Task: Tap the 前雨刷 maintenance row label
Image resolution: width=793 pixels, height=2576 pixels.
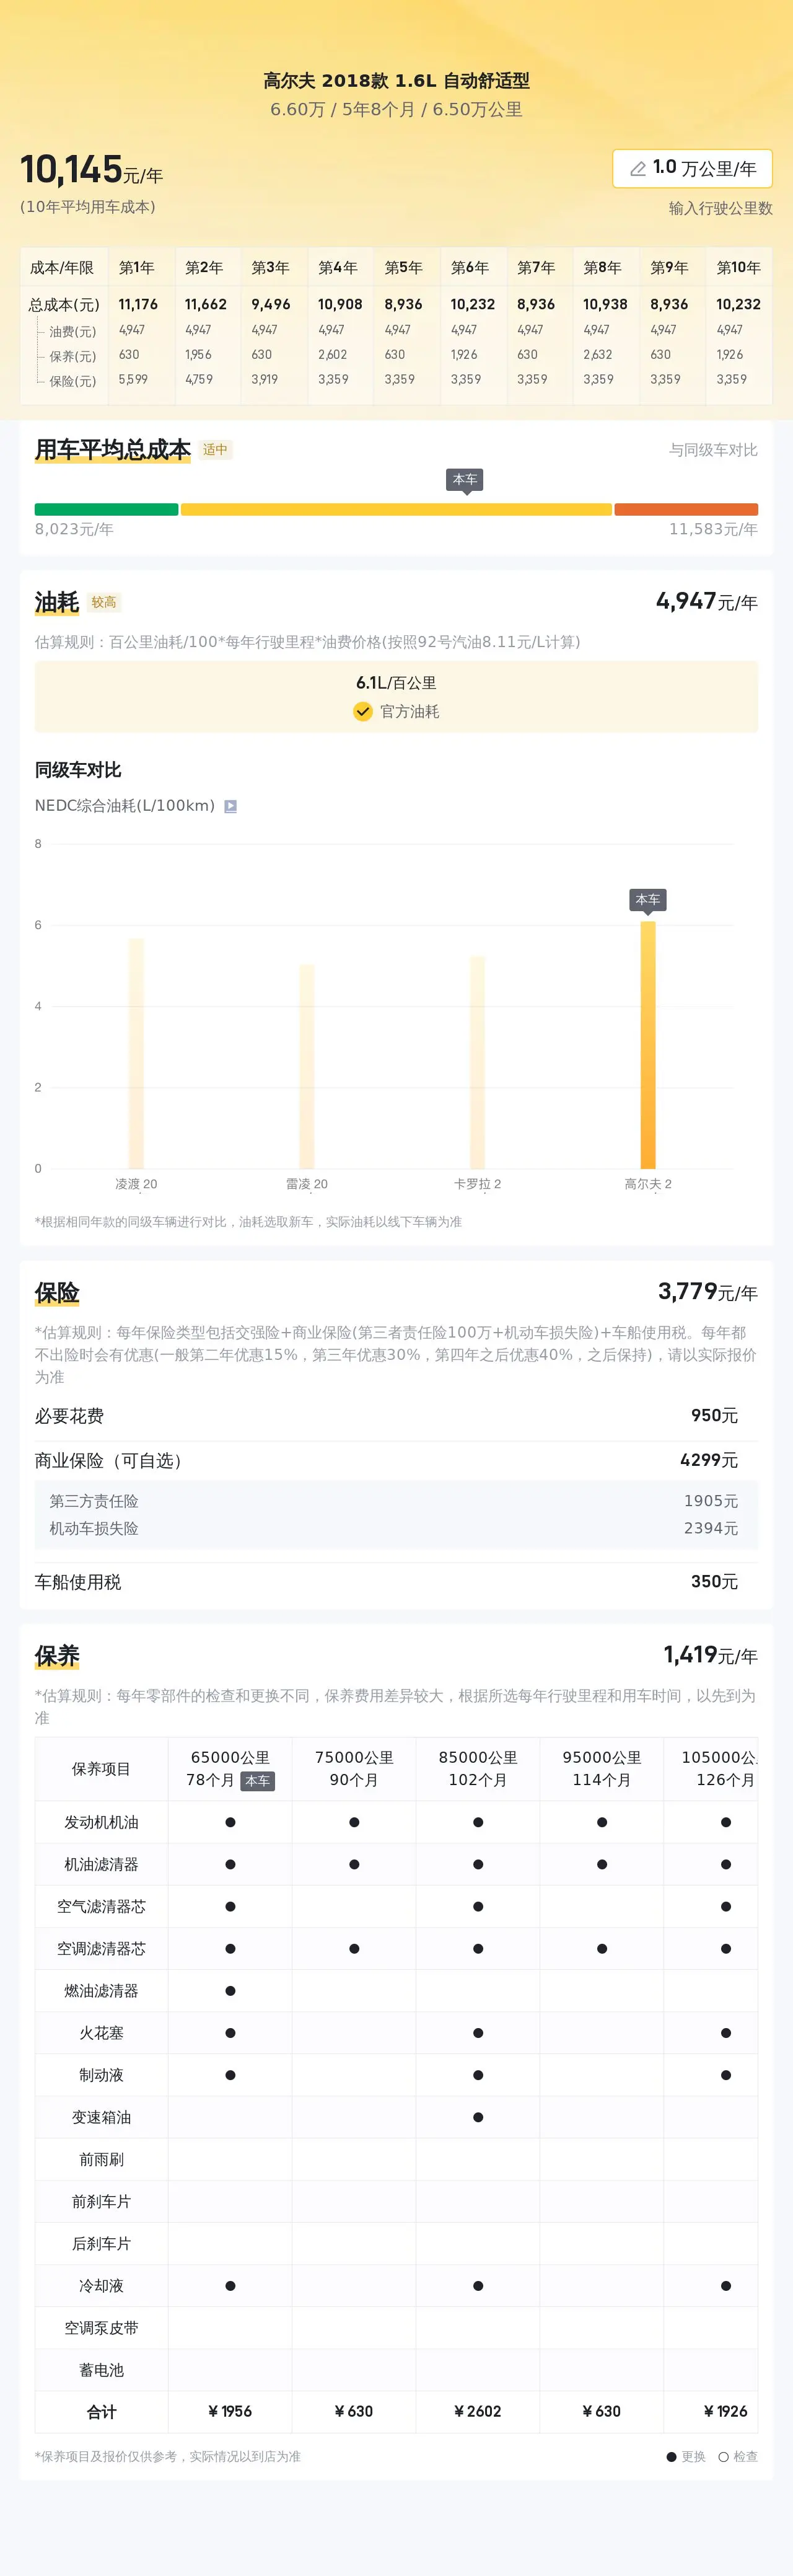Action: (x=102, y=2159)
